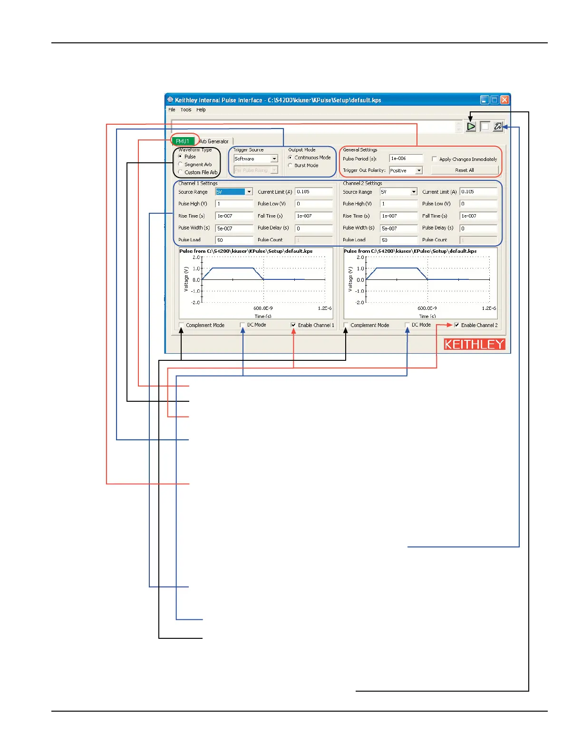Screen dimensions: 582x754
Task: Open disabled Per Pulse Rising dropdown
Action: click(274, 170)
